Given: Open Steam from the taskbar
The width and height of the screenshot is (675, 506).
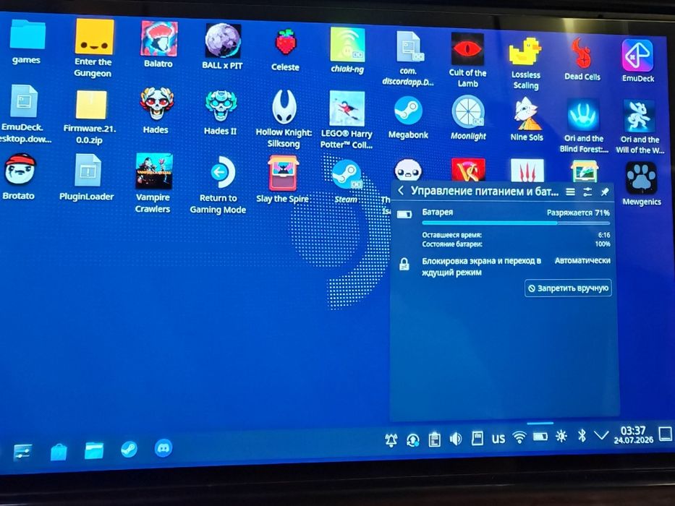Looking at the screenshot, I should click(x=129, y=449).
